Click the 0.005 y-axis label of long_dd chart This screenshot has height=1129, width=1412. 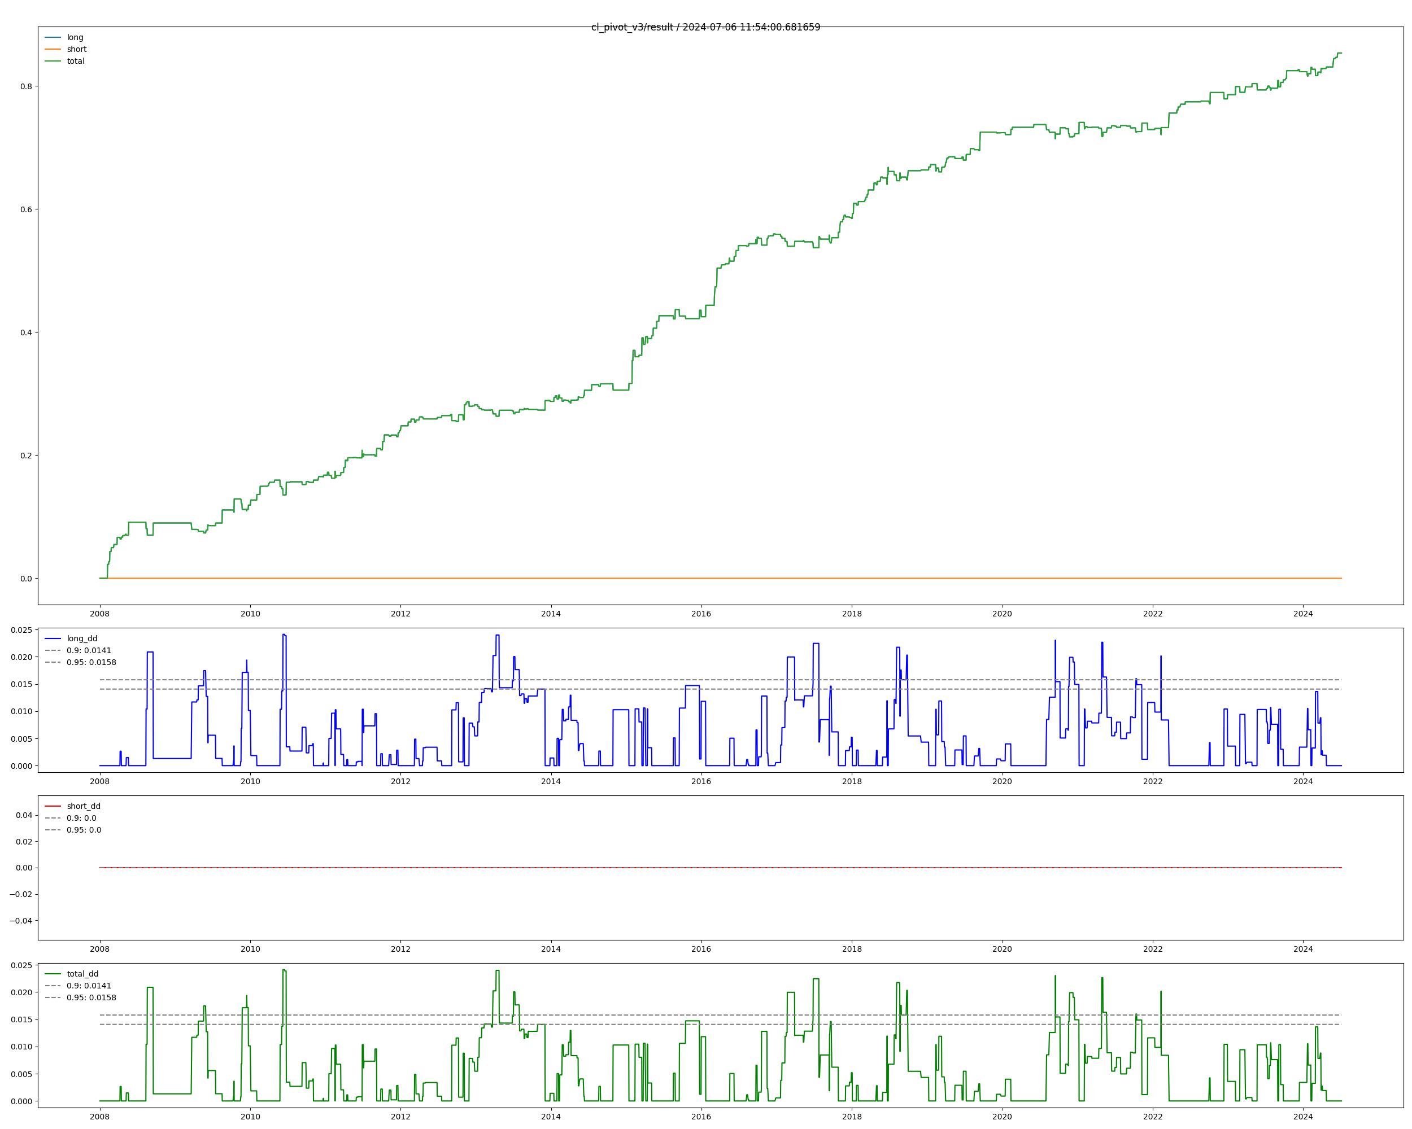coord(21,739)
